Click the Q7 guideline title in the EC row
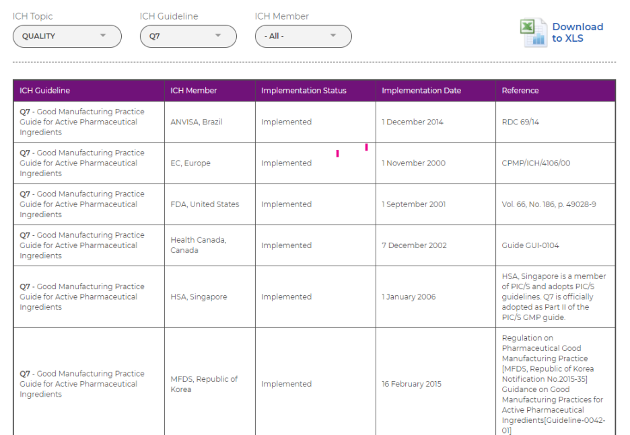630x435 pixels. click(82, 163)
